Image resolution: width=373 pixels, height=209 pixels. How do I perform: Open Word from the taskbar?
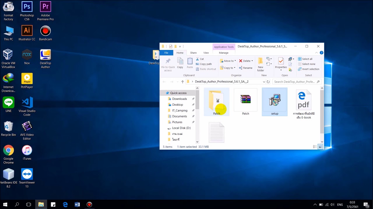coord(77,204)
